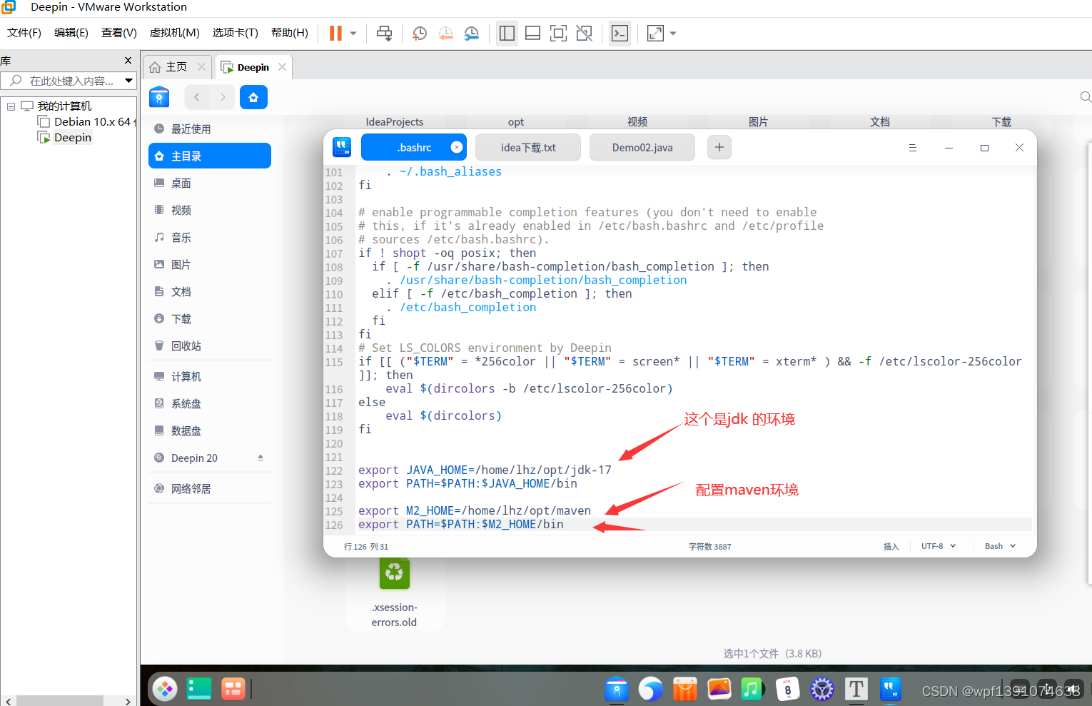Close the VMware library panel

coord(128,61)
